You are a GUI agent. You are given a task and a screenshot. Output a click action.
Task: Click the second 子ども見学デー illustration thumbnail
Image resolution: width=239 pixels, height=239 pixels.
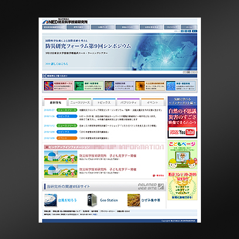(x=61, y=171)
